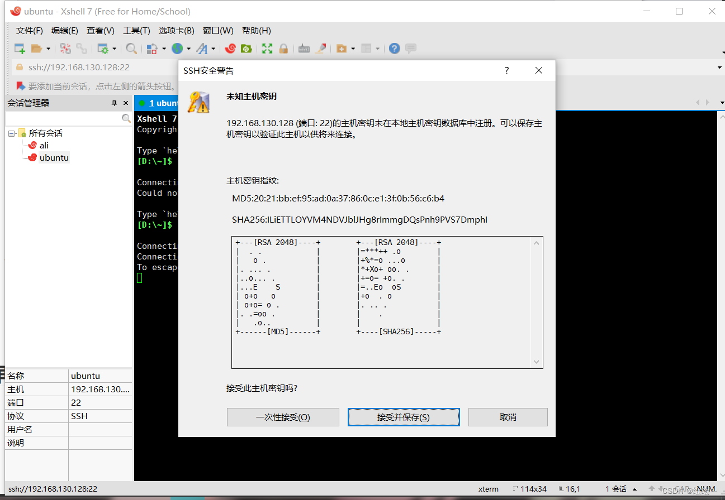Click fingerprint box scrollbar down arrow

pos(537,362)
